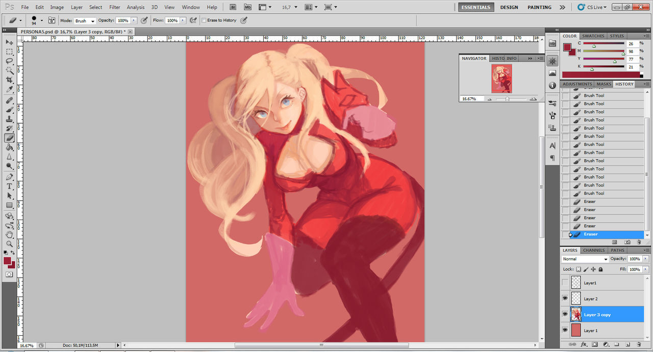Open the Filter menu
The image size is (653, 352).
coord(115,7)
